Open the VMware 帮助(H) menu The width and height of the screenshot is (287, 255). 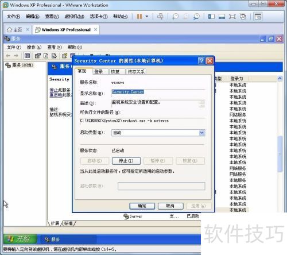click(121, 17)
